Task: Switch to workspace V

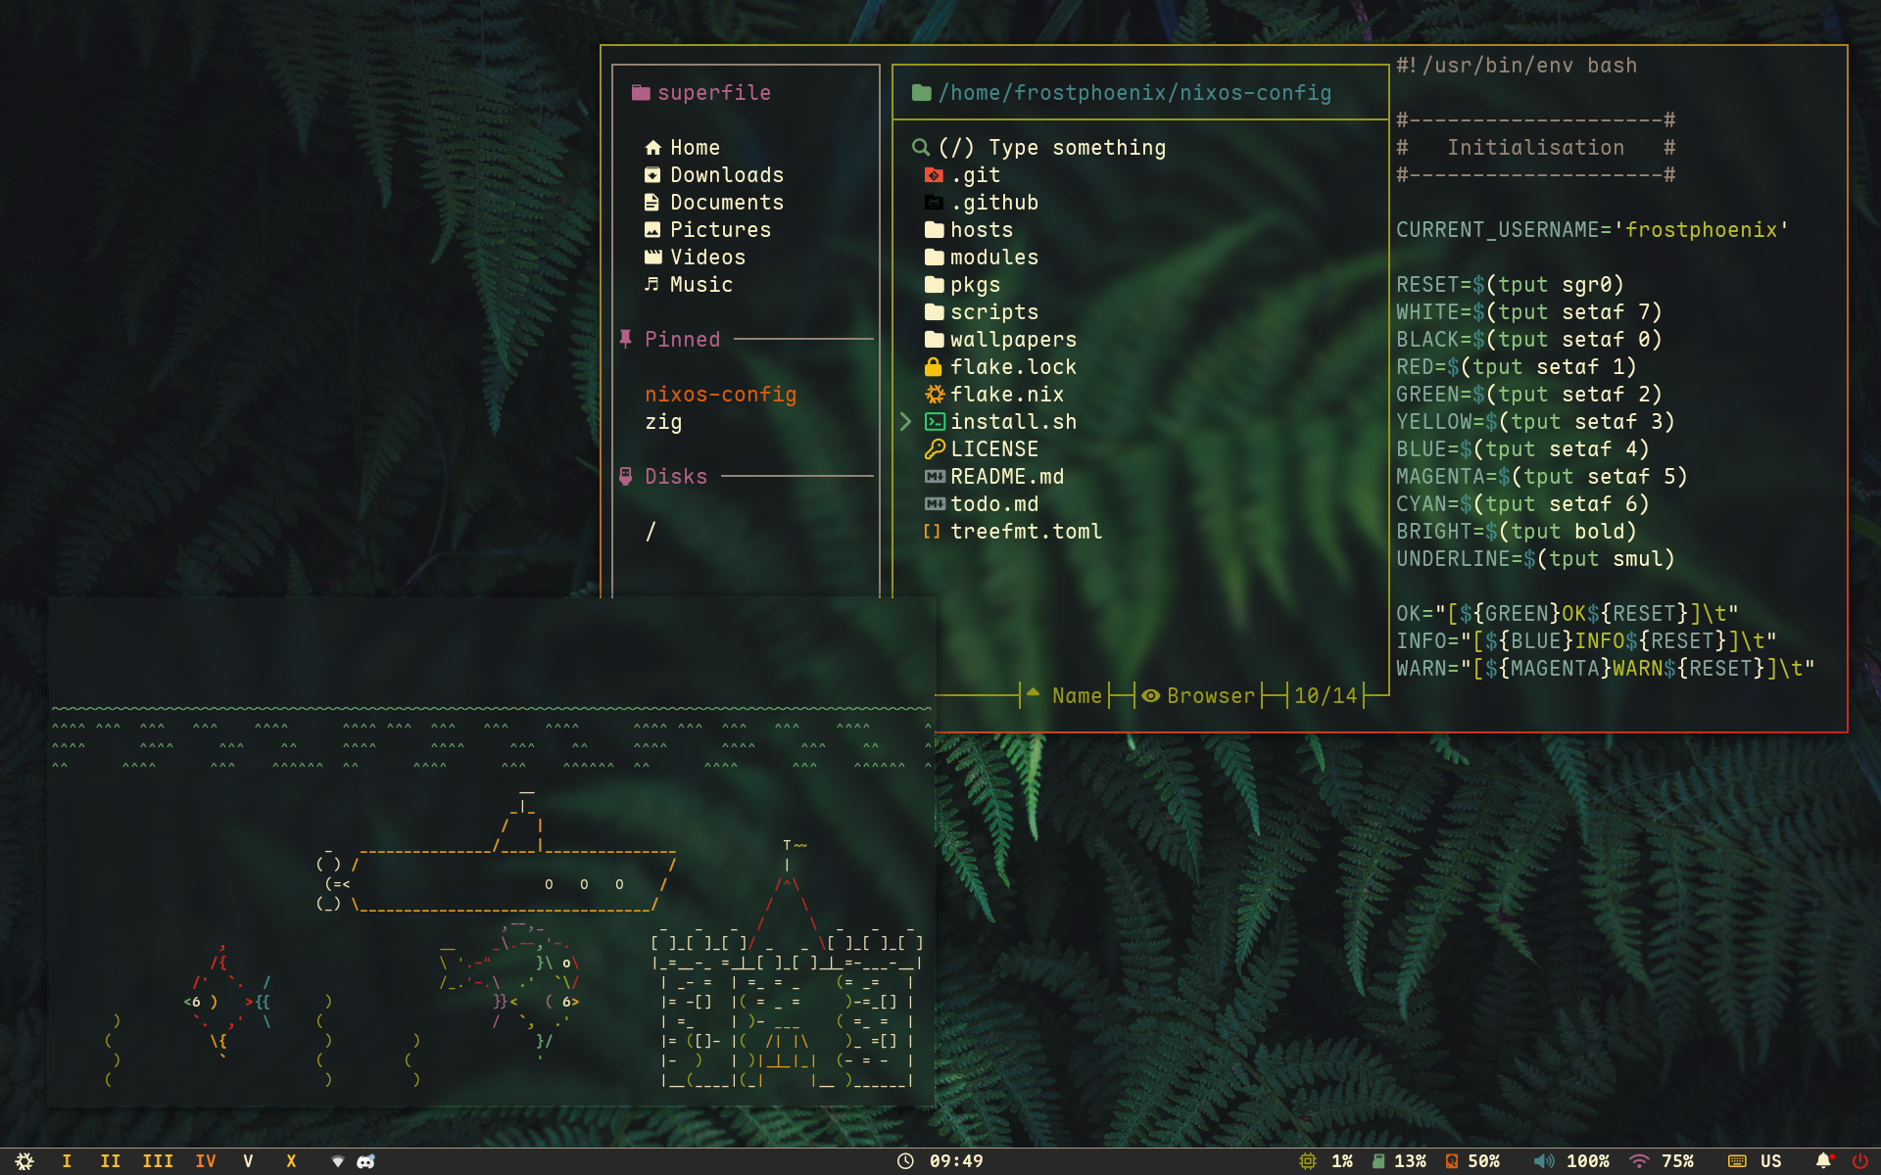Action: (x=248, y=1161)
